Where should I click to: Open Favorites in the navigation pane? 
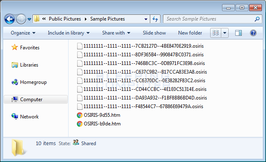pos(30,48)
